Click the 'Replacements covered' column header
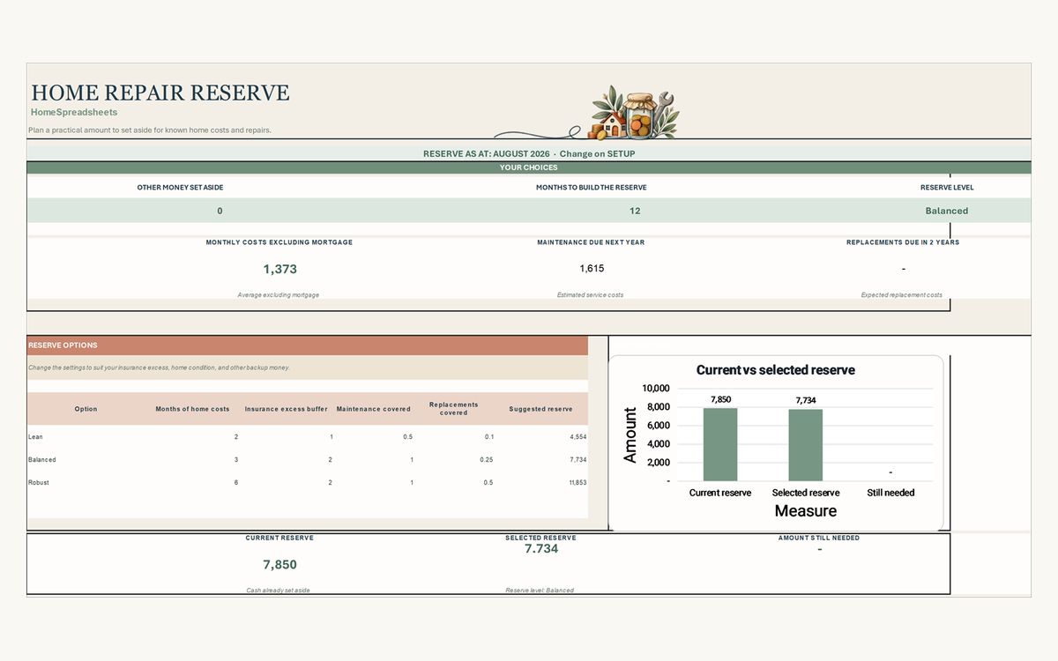 pos(453,409)
